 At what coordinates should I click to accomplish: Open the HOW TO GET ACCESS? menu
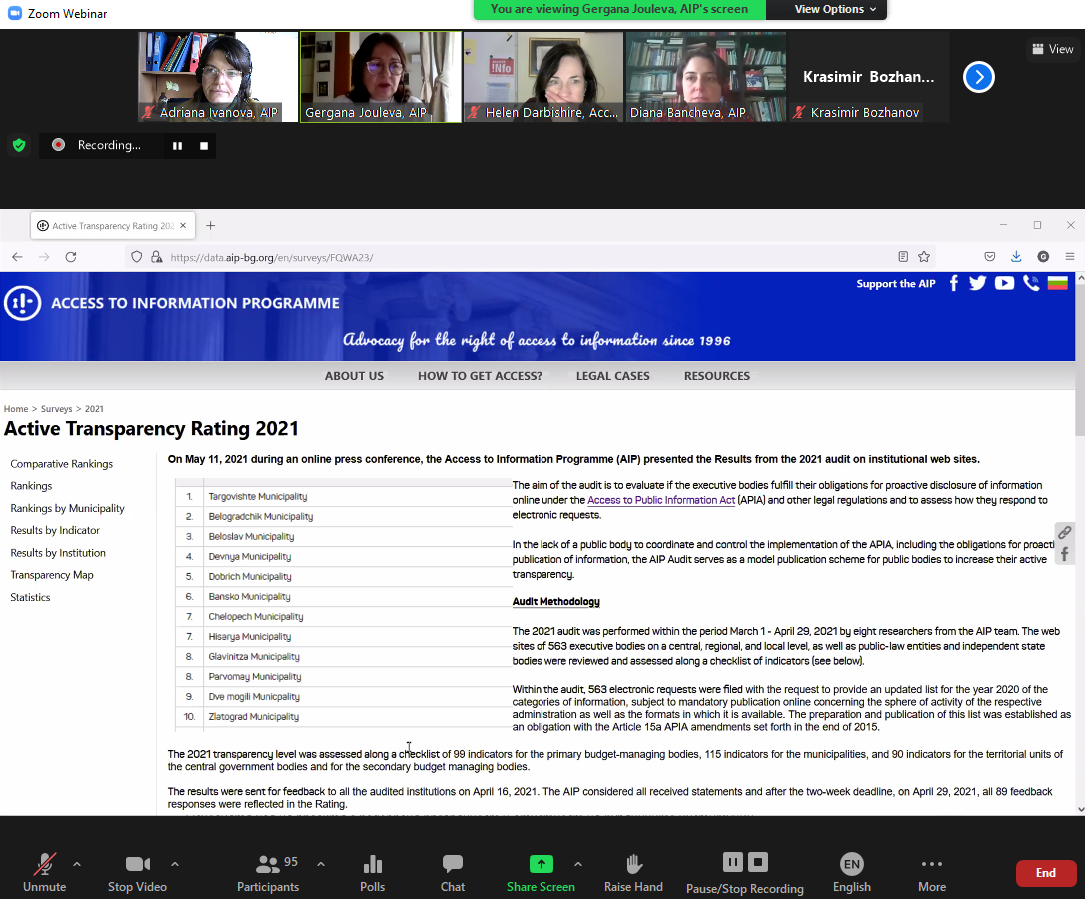pyautogui.click(x=480, y=376)
